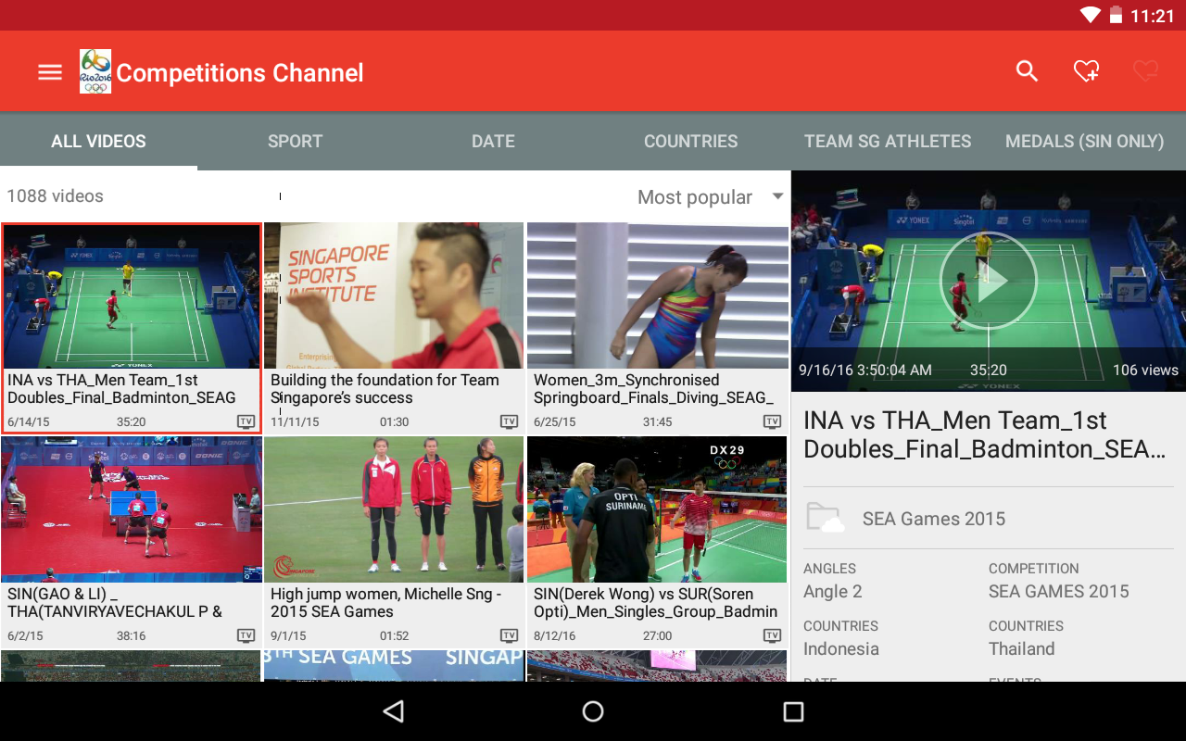1186x741 pixels.
Task: Tap TV icon on INA vs THA video
Action: 246,421
